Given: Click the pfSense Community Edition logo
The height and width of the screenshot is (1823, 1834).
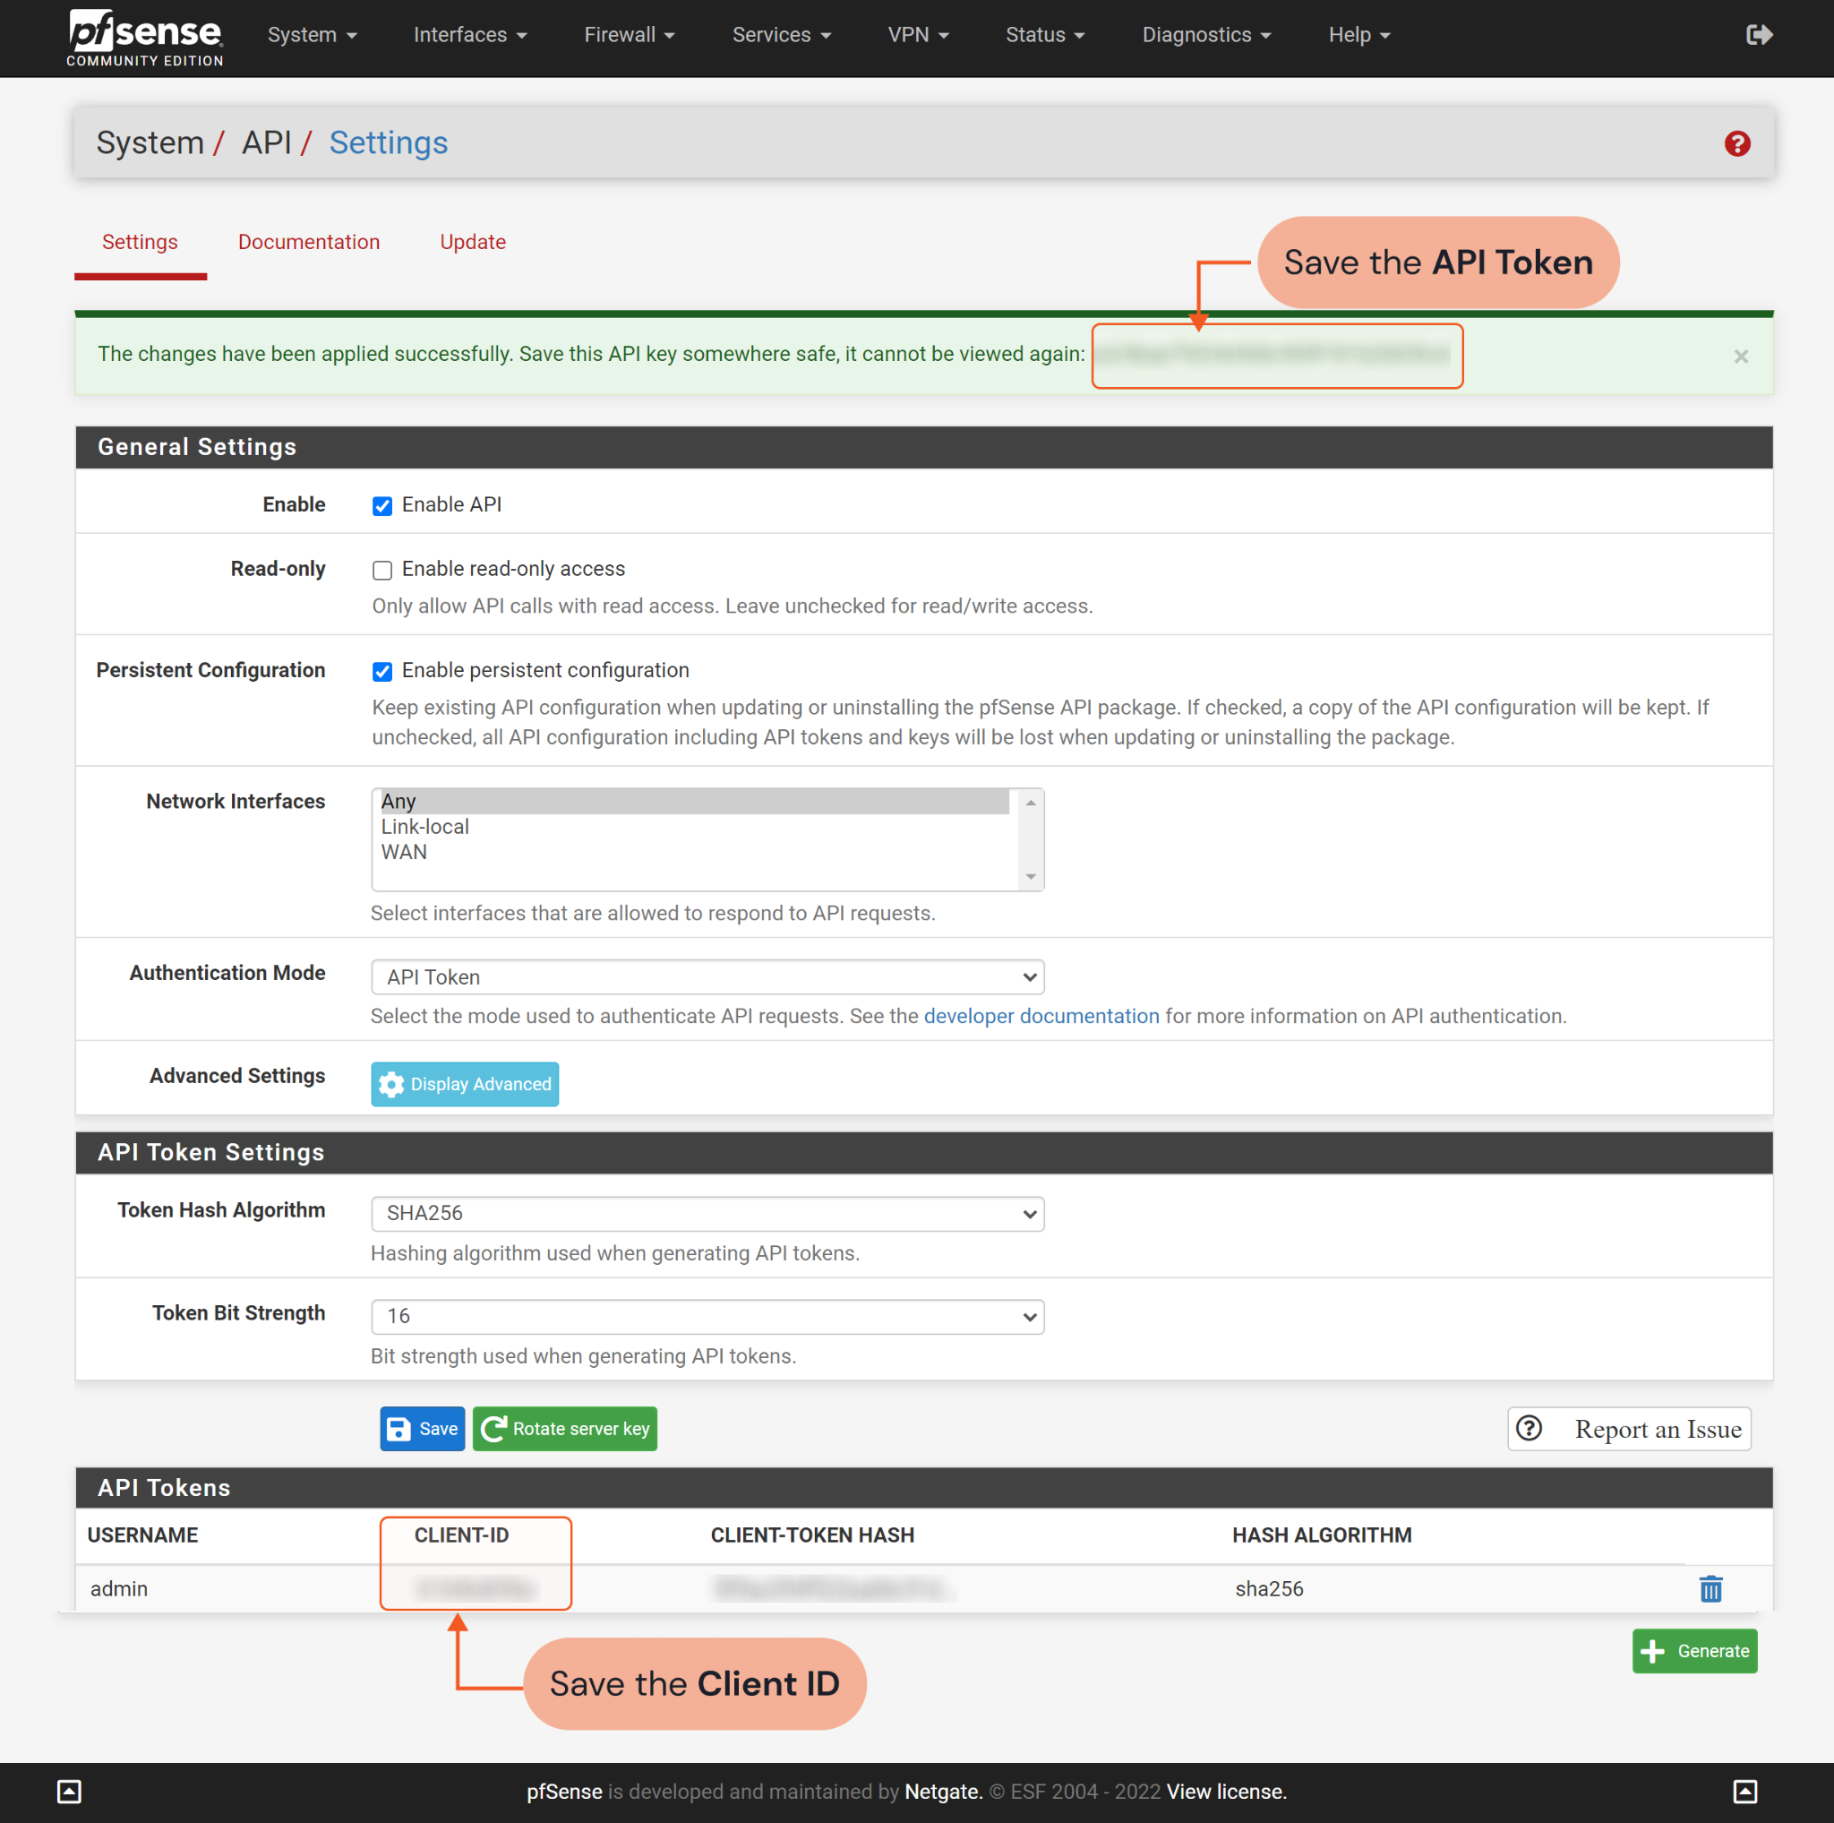Looking at the screenshot, I should pyautogui.click(x=145, y=38).
